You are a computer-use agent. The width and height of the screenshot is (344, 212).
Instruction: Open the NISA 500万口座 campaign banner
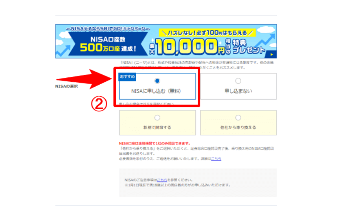point(166,41)
